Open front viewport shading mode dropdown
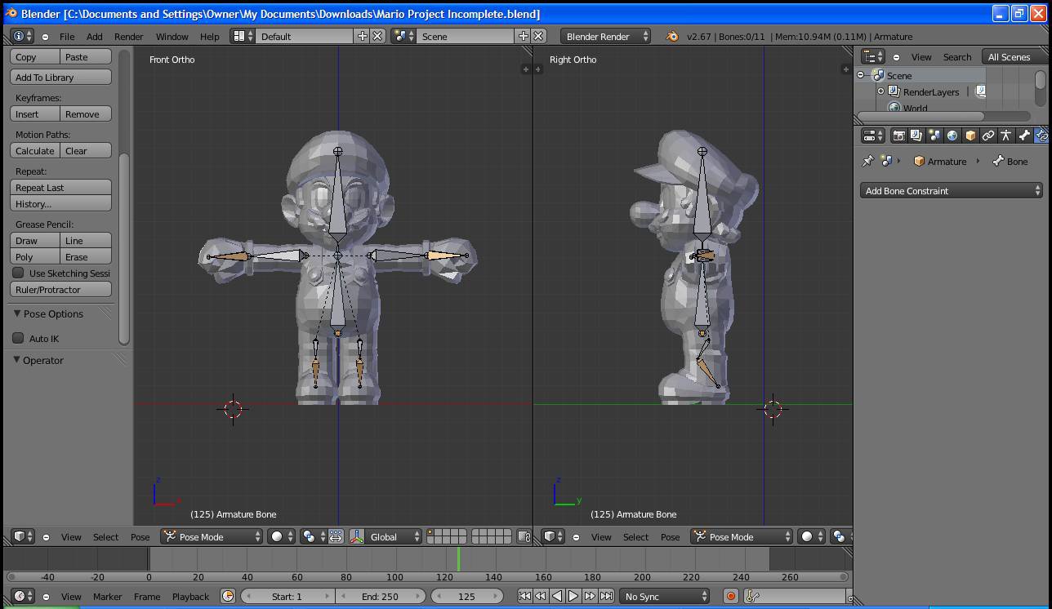This screenshot has height=609, width=1052. 282,536
